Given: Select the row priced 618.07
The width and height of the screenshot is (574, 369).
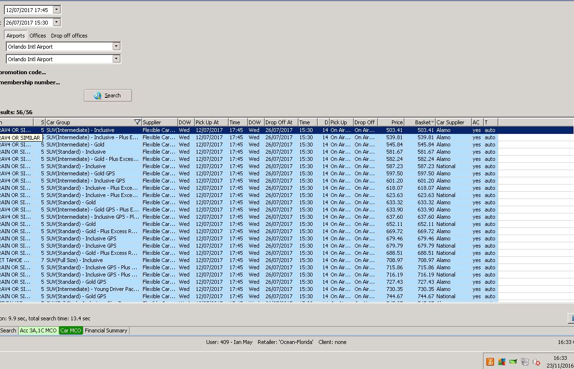Looking at the screenshot, I should coord(249,188).
